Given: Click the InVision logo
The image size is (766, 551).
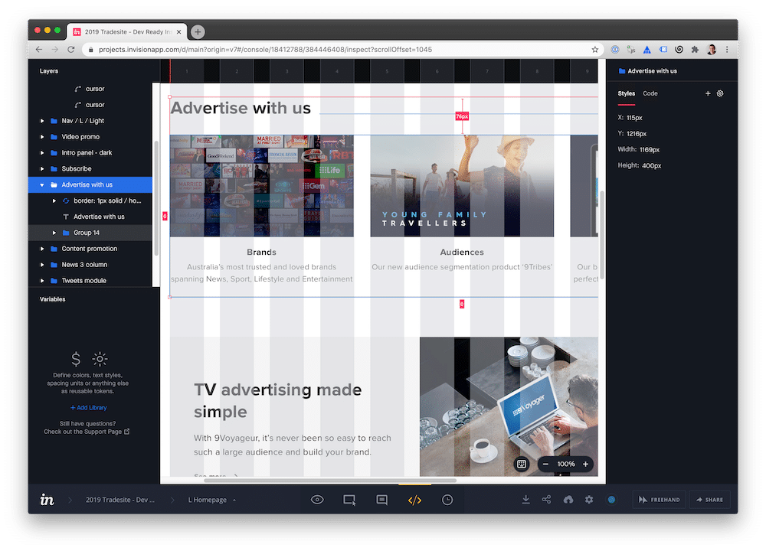Looking at the screenshot, I should [x=47, y=499].
